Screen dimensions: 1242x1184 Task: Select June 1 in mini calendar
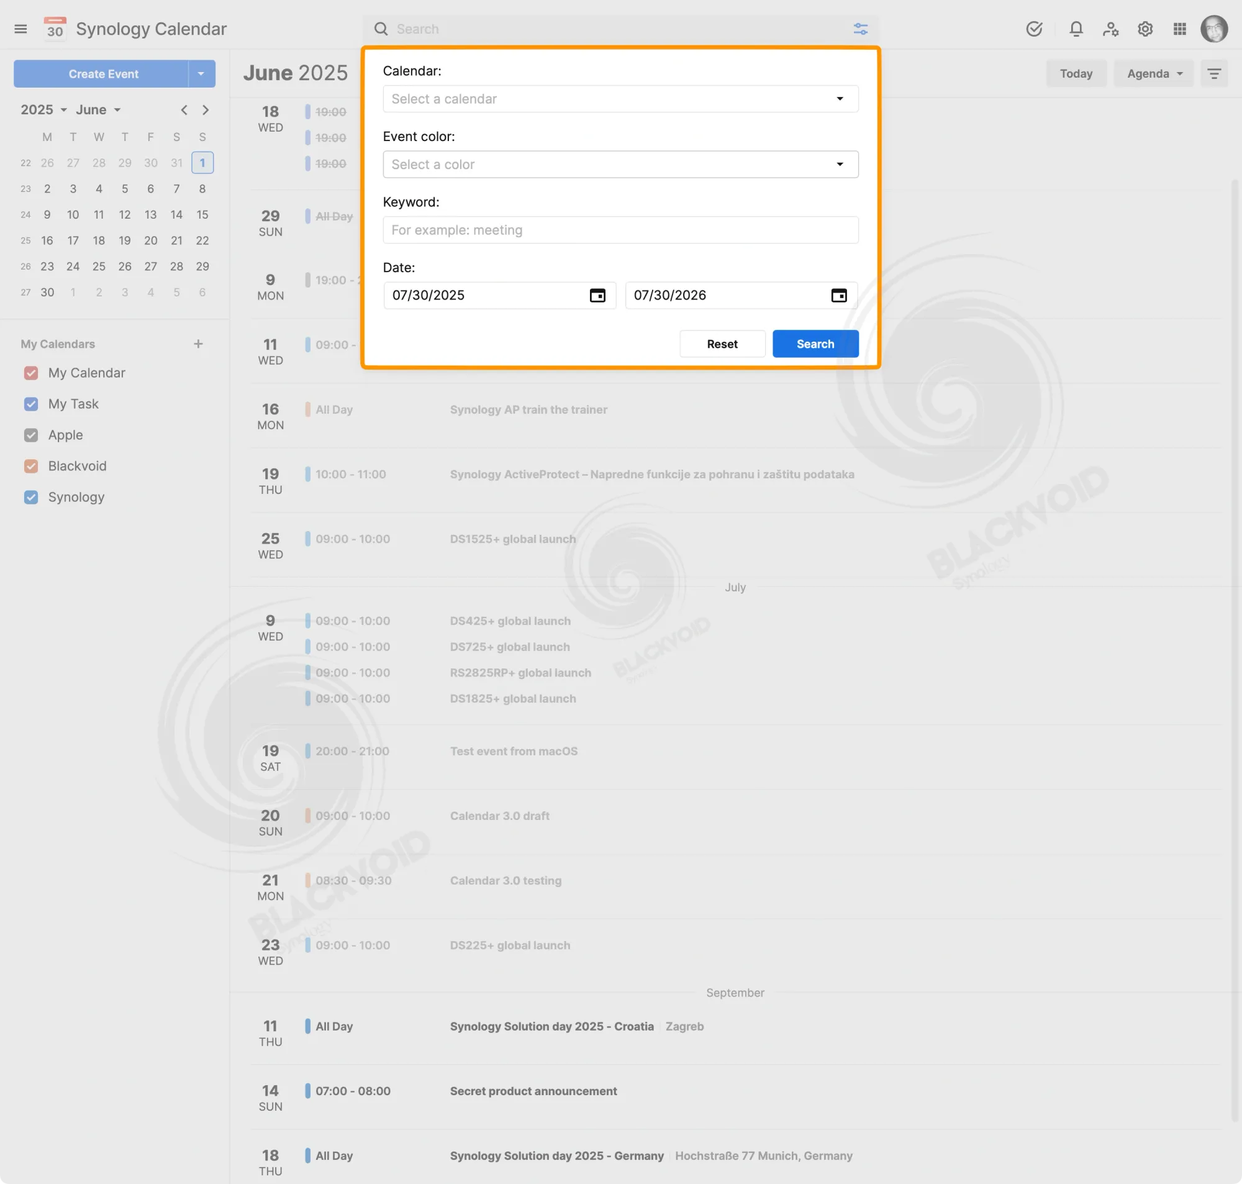point(202,163)
